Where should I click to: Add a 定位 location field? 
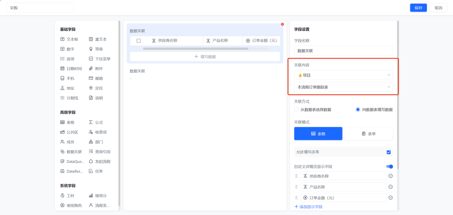click(96, 88)
